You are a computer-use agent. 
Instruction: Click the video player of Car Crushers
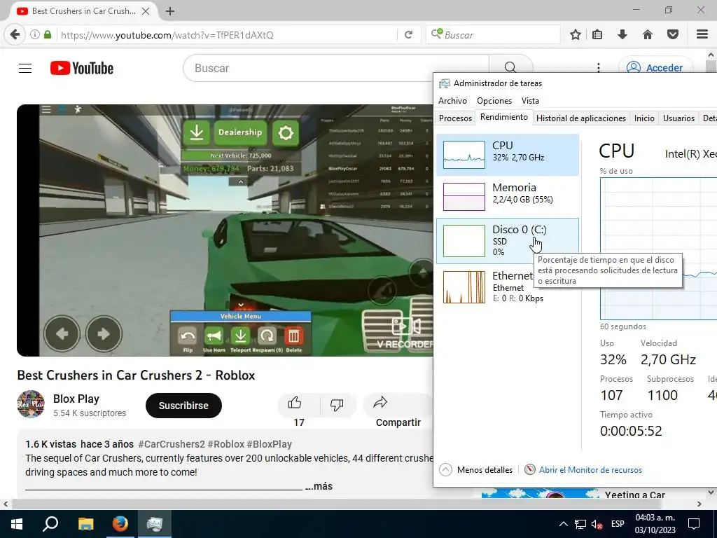[225, 230]
